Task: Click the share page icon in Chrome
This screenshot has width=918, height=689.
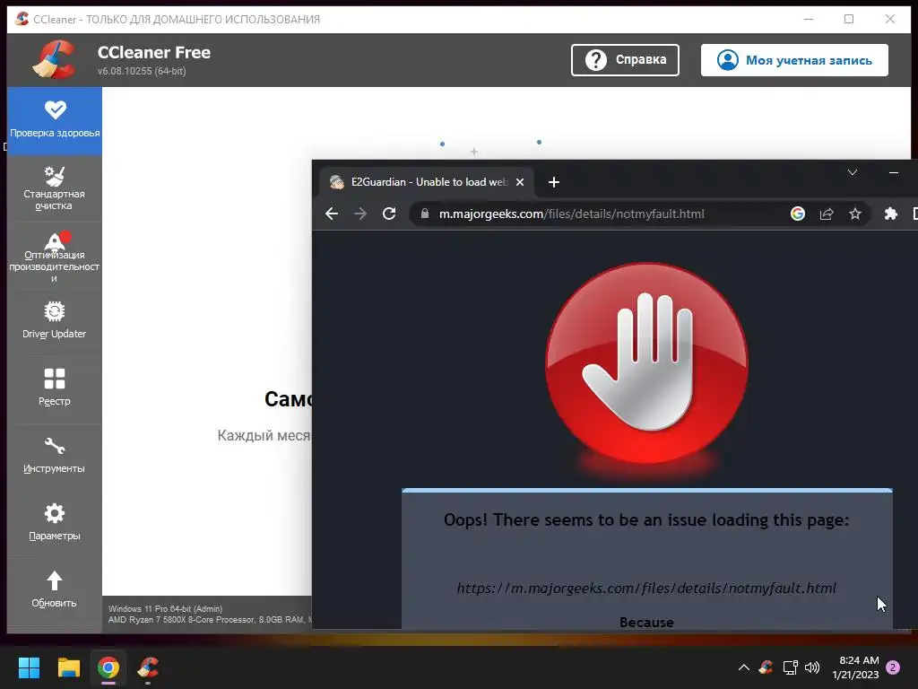Action: coord(826,214)
